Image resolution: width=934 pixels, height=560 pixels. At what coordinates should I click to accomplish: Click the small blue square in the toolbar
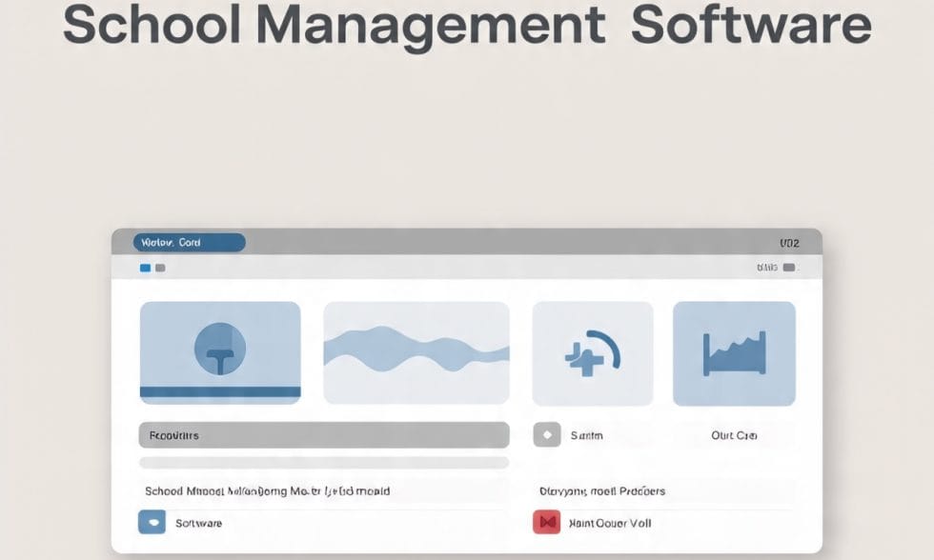(x=145, y=269)
